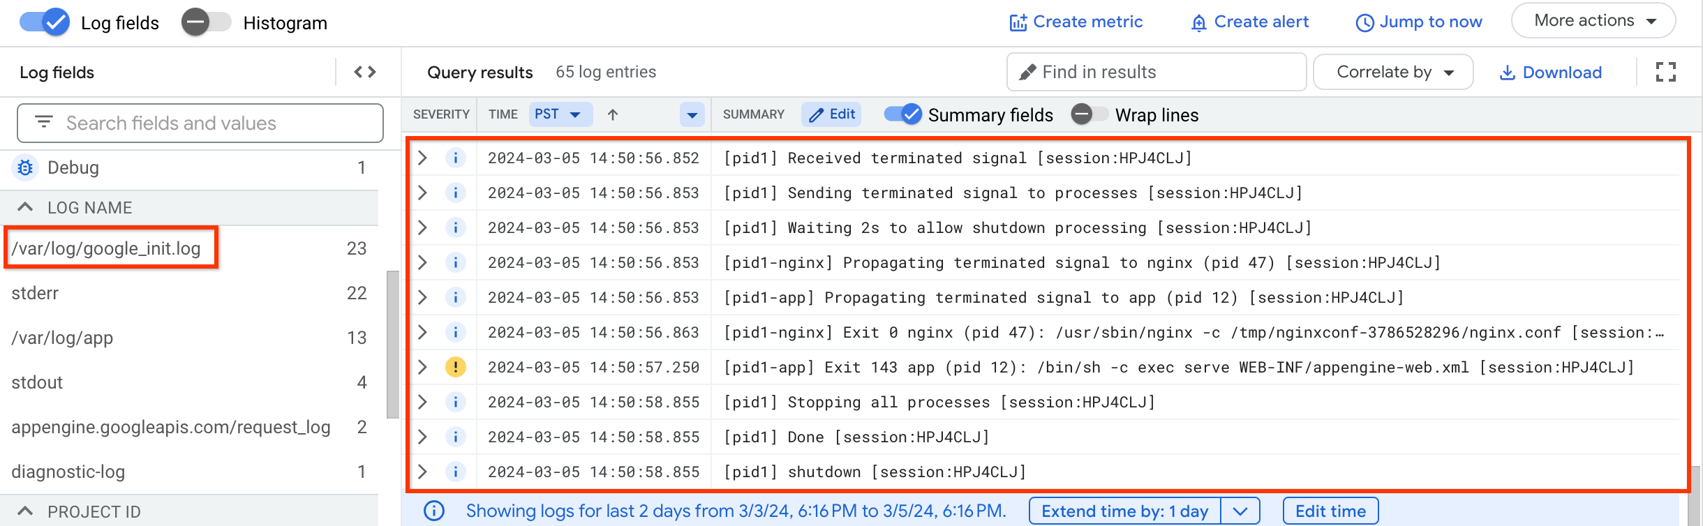Open the Correlate by dropdown
Screen dimensions: 1703x526
pos(1393,73)
